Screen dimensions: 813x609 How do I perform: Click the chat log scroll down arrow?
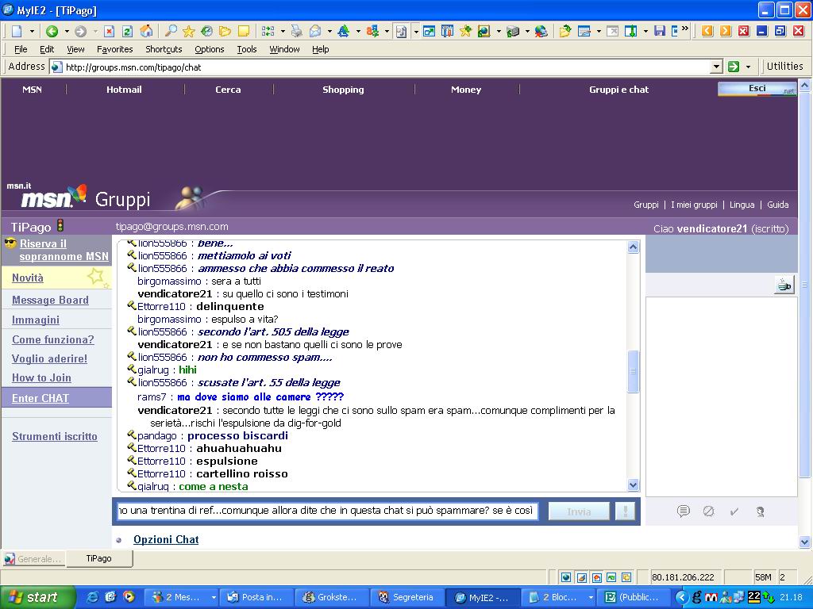click(633, 485)
